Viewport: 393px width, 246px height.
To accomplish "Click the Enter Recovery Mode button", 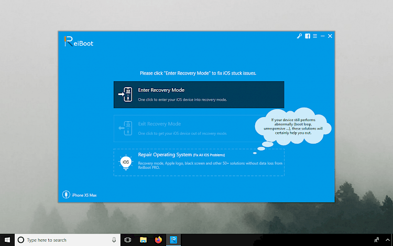I will pos(199,94).
